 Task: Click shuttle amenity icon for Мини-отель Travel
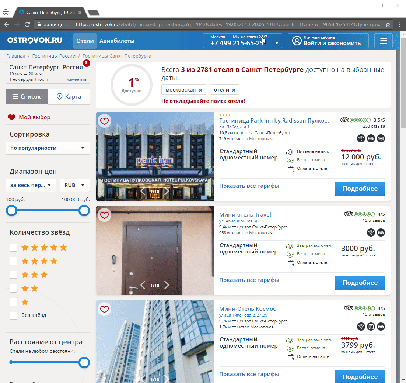point(381,232)
